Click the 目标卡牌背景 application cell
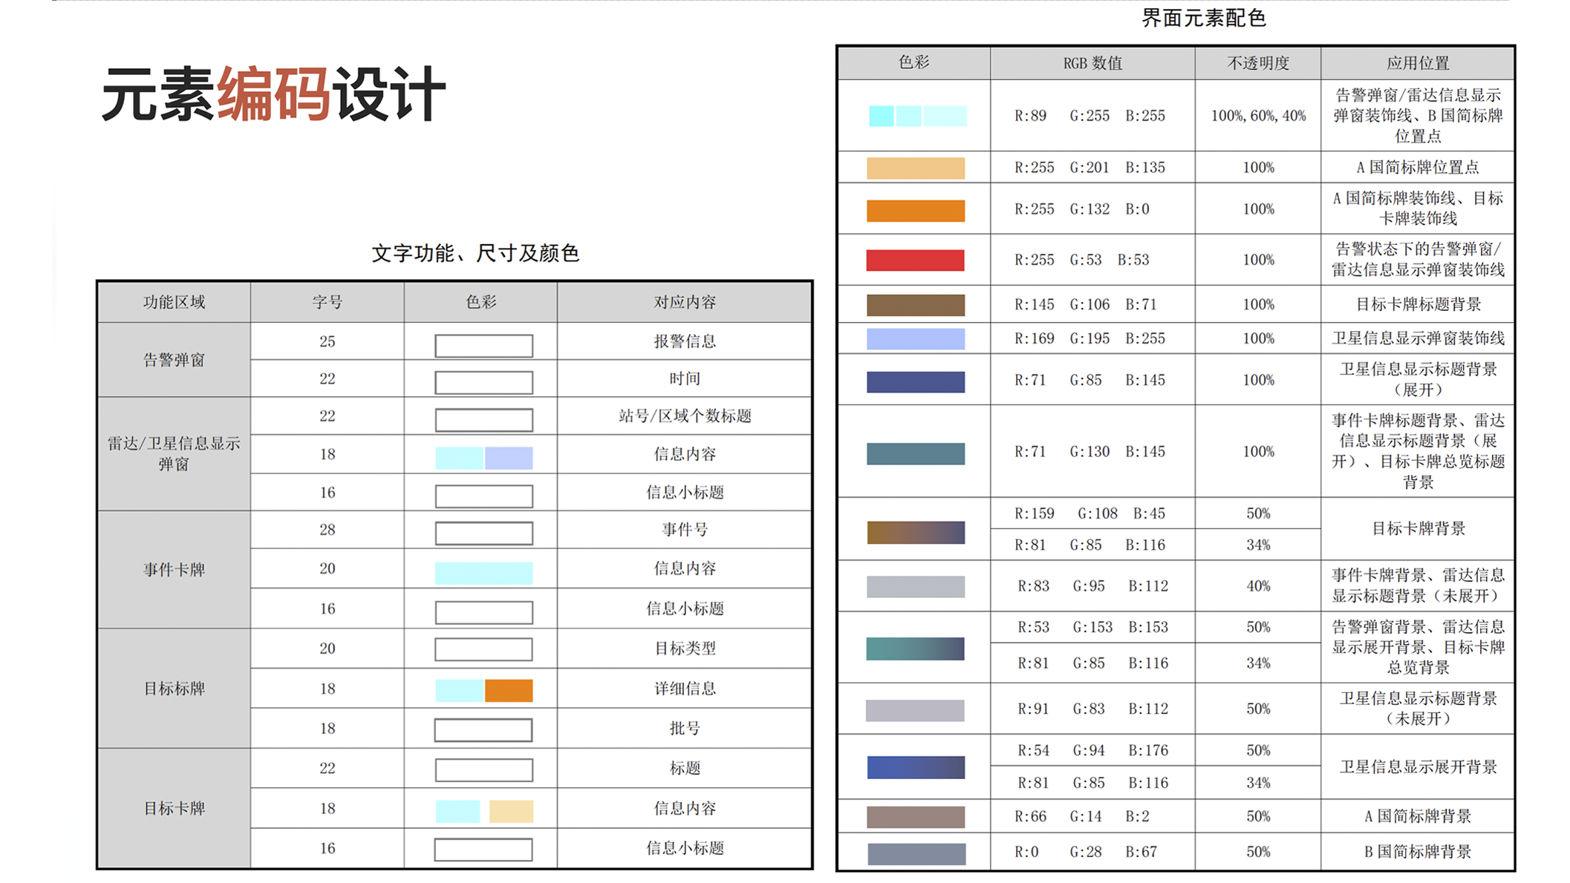This screenshot has width=1570, height=883. coord(1417,528)
